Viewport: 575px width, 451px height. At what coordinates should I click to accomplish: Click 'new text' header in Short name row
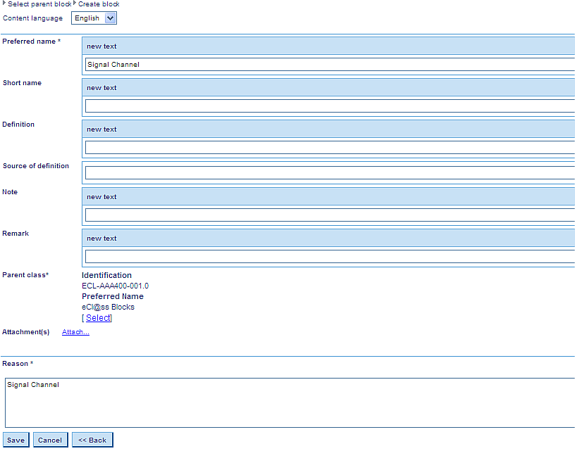coord(101,88)
